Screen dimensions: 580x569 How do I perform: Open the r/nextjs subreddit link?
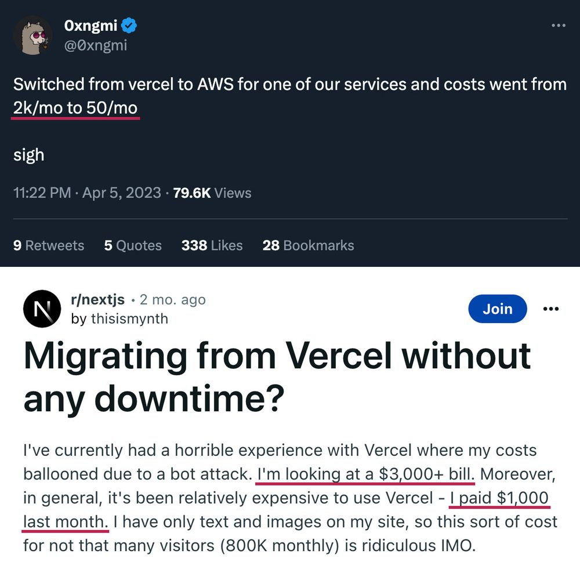(97, 300)
